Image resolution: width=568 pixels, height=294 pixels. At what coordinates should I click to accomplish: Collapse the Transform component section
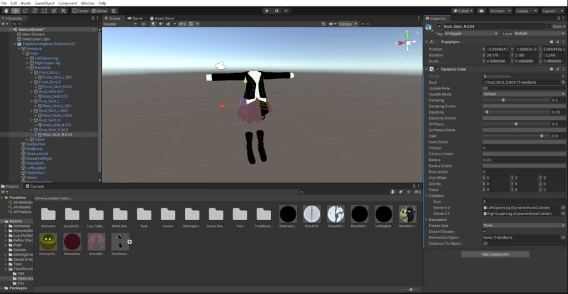coord(427,42)
